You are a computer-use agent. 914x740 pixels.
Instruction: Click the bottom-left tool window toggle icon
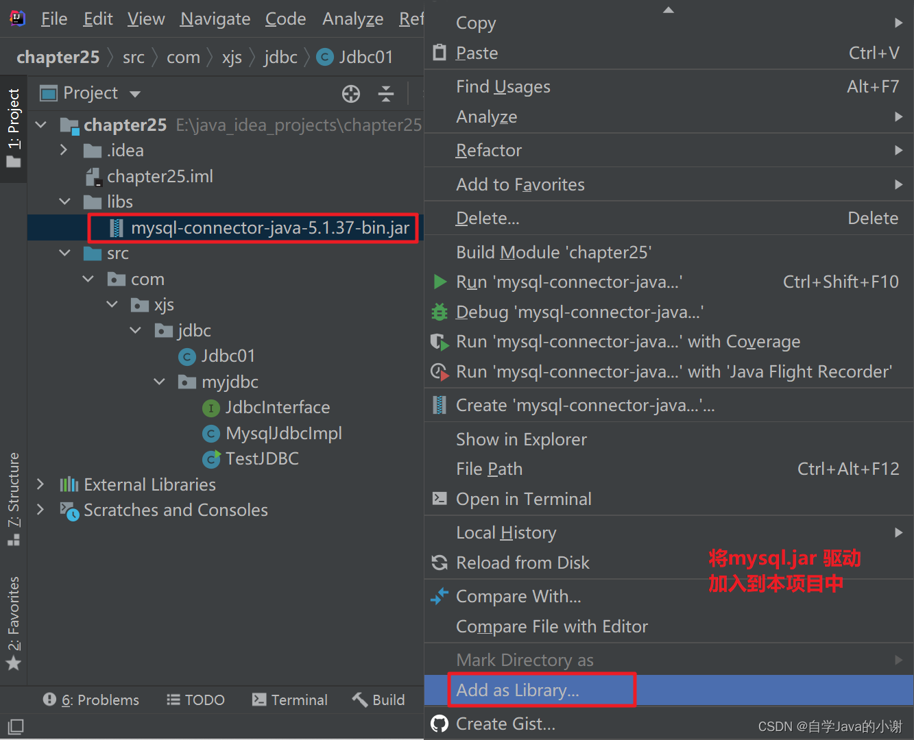click(x=15, y=726)
